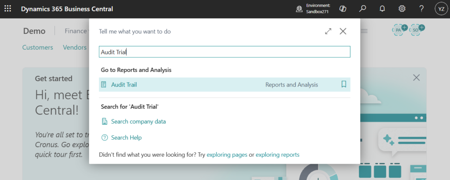This screenshot has height=180, width=450.
Task: Open the Audit Trail report result
Action: pos(124,85)
